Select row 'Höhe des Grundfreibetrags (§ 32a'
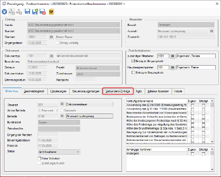The image size is (221, 177). pos(168,129)
